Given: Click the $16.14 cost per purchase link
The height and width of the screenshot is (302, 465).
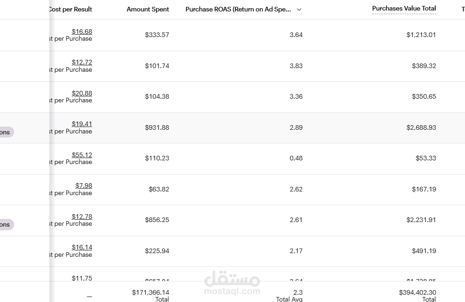Looking at the screenshot, I should [82, 247].
